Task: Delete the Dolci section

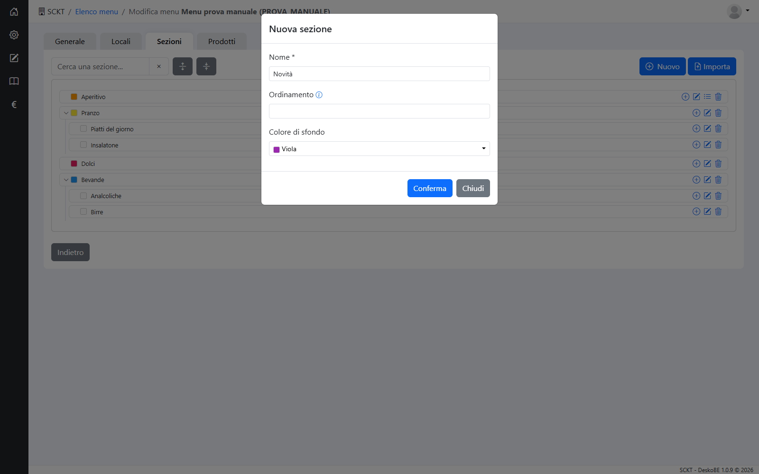Action: coord(718,164)
